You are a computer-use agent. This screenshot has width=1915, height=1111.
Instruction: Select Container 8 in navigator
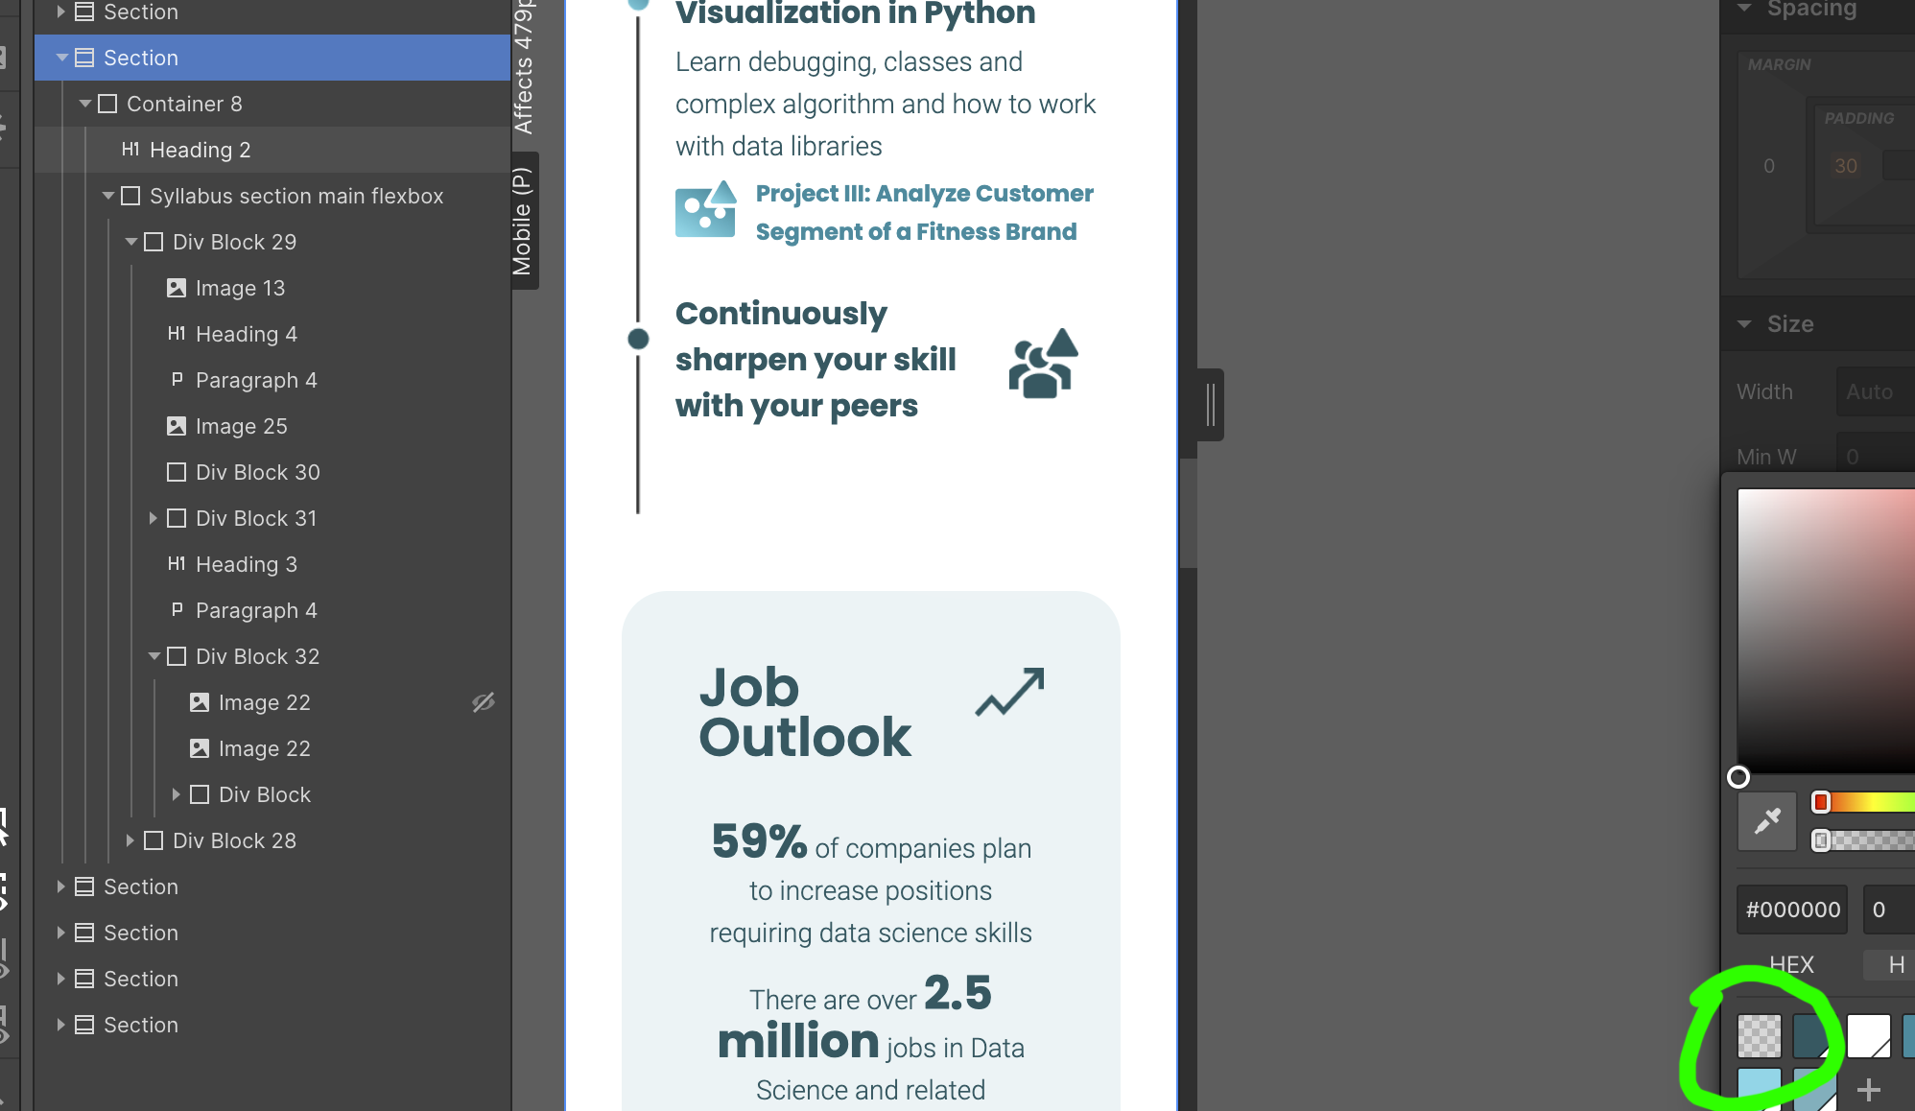[x=184, y=104]
